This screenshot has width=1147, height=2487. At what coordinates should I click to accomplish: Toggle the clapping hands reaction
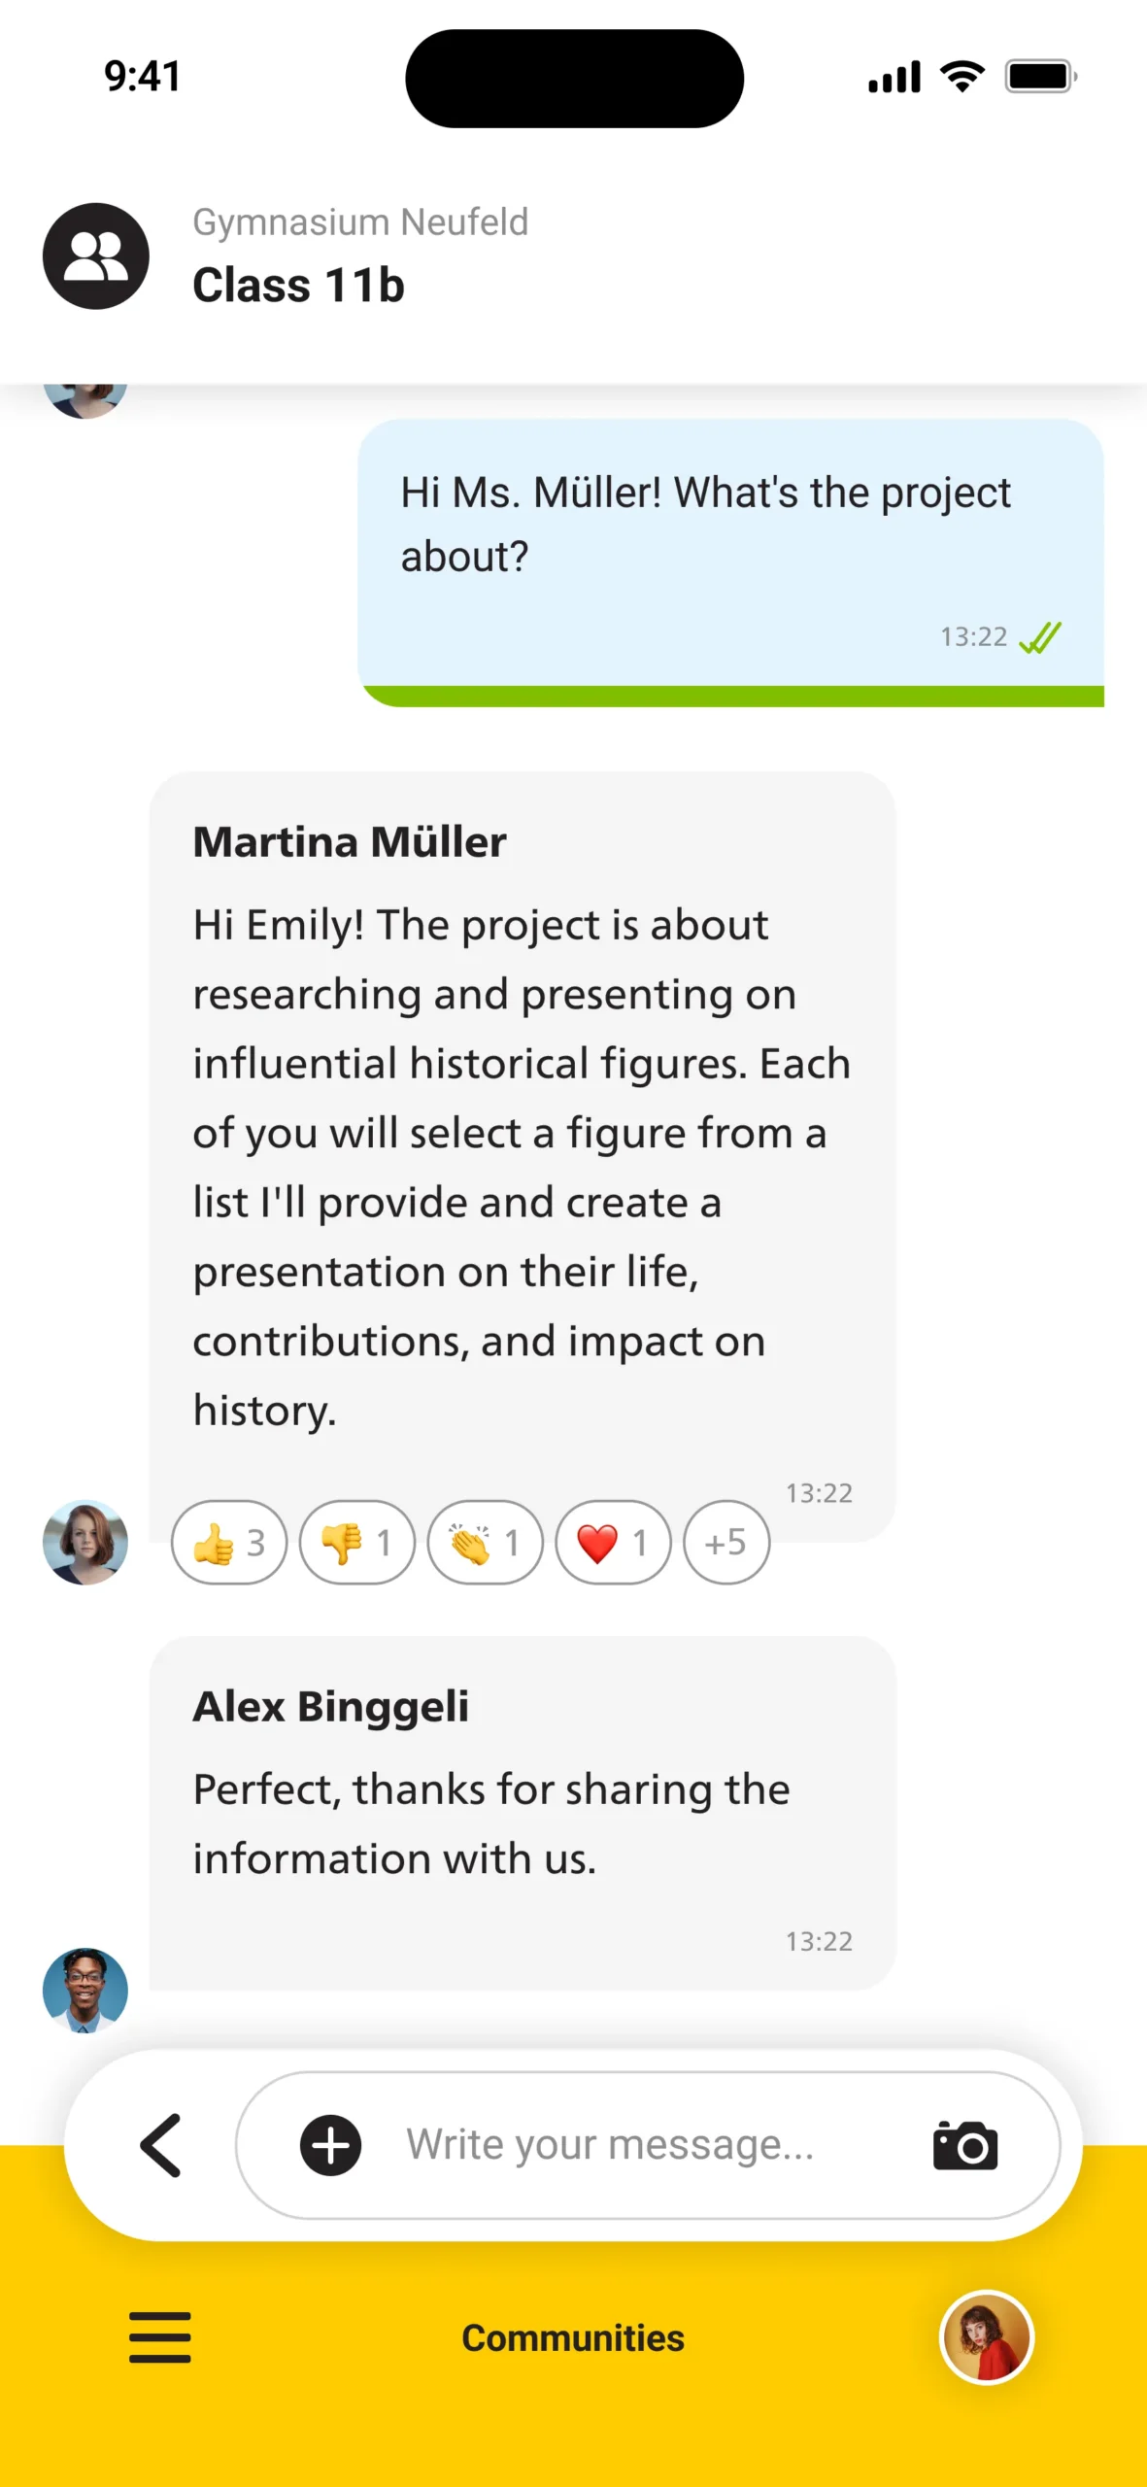click(485, 1542)
